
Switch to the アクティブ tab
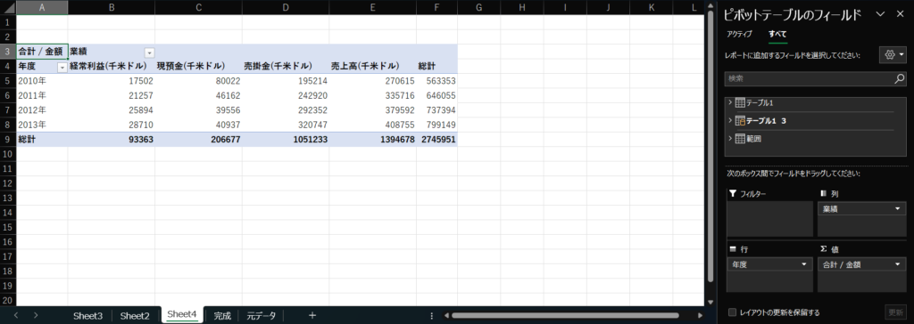pyautogui.click(x=739, y=35)
